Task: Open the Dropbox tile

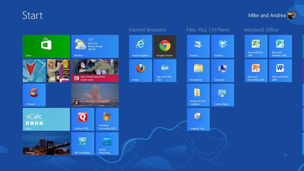Action: pos(223,46)
